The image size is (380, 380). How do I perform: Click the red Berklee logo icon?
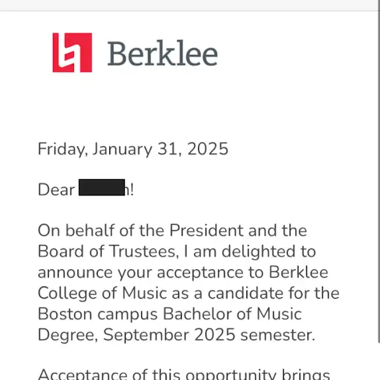point(72,53)
